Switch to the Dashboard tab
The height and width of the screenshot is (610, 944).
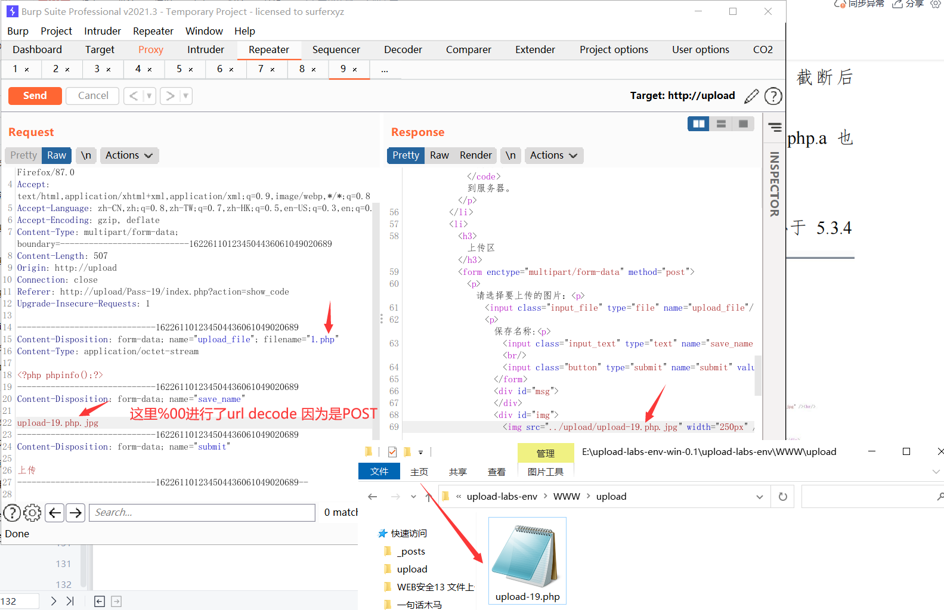37,49
